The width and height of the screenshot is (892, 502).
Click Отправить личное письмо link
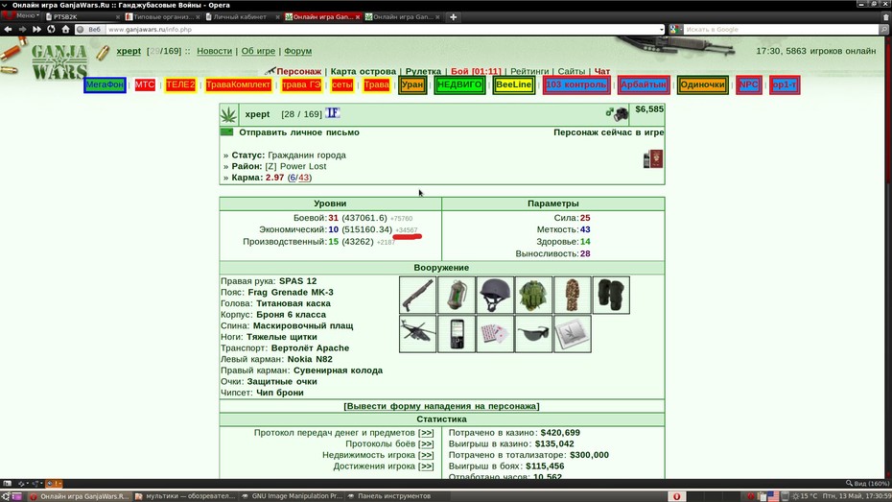299,132
